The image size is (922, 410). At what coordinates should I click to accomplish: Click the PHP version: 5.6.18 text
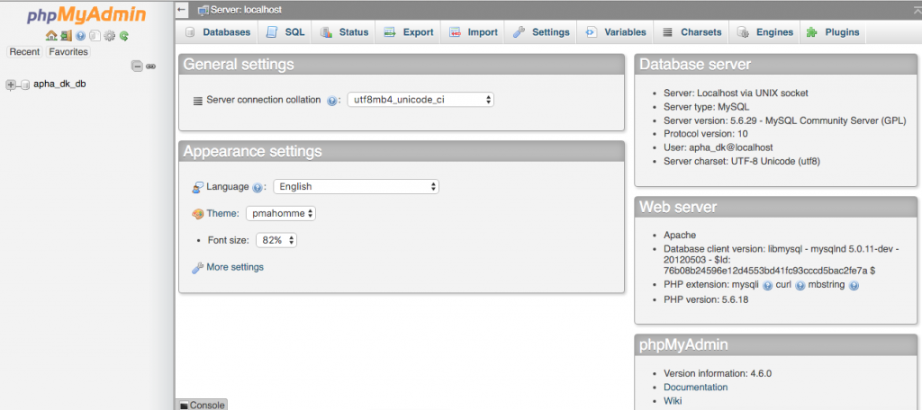pos(706,299)
